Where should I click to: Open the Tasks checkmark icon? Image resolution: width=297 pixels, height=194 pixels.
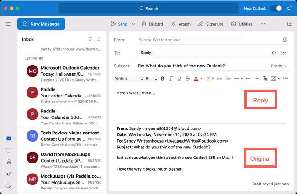(x=8, y=174)
